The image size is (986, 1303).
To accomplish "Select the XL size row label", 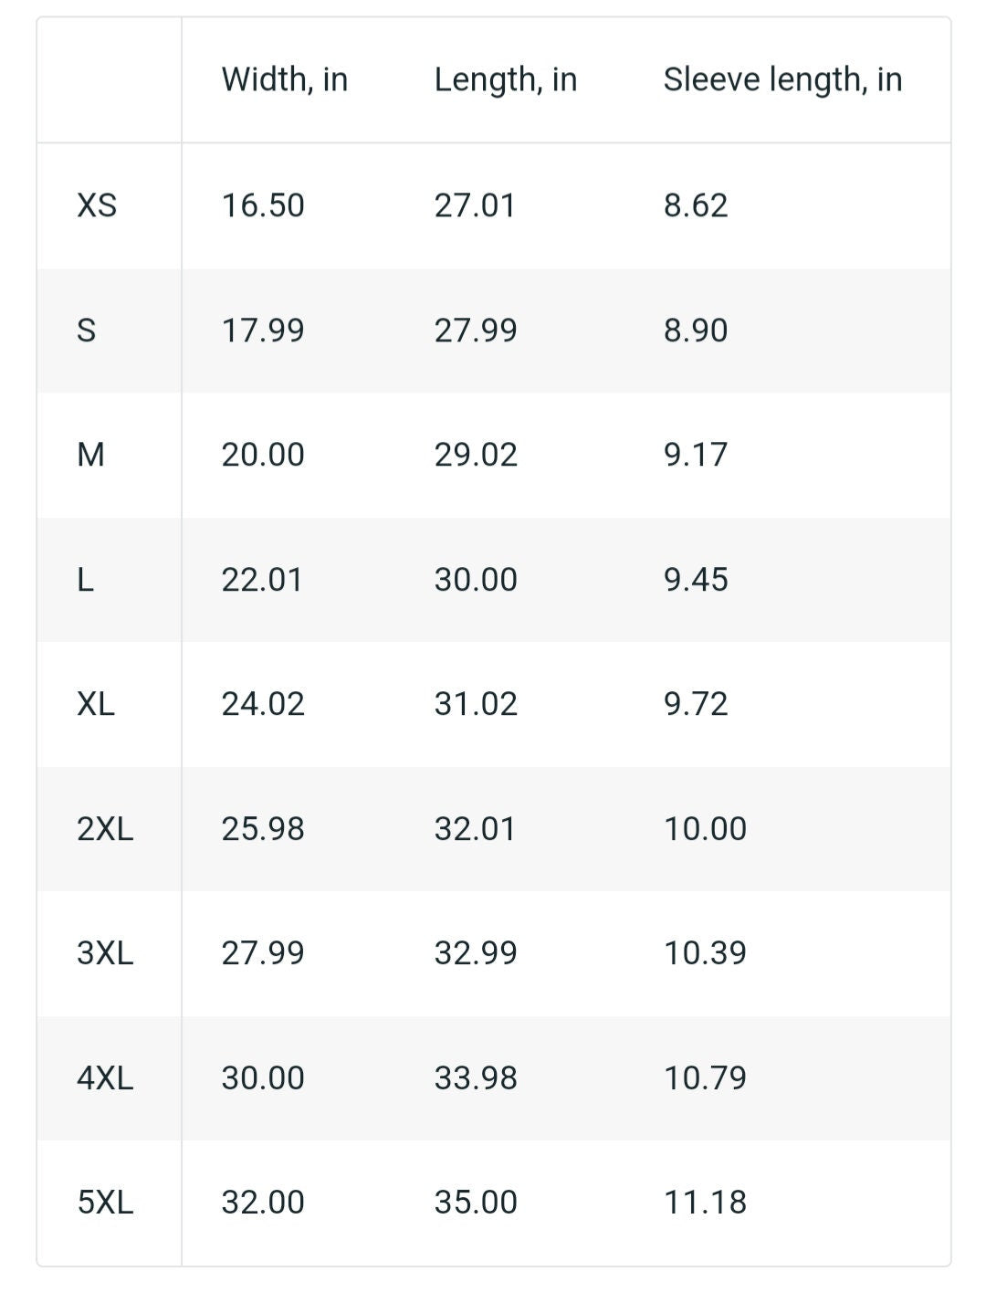I will click(x=96, y=703).
